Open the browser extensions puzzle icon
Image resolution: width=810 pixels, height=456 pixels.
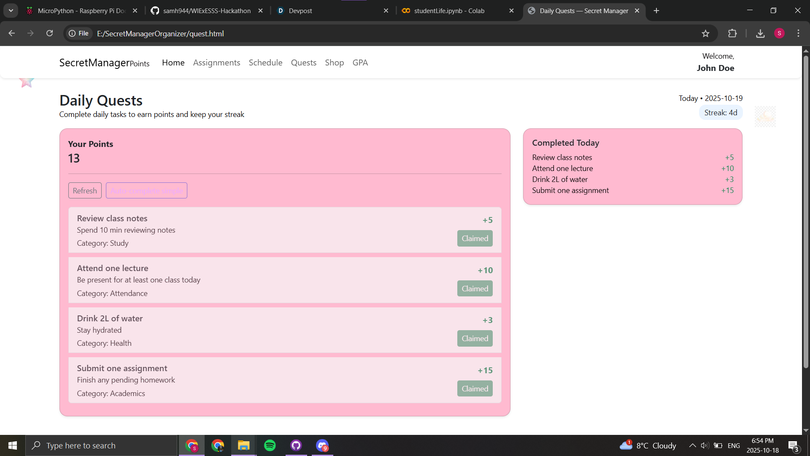pos(732,33)
